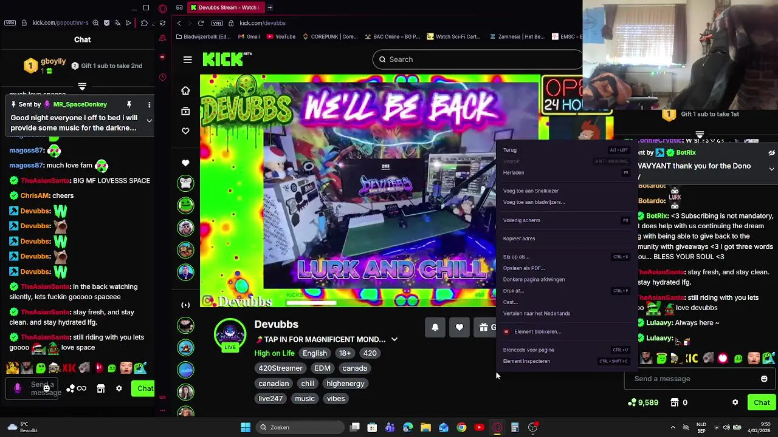Open emoji picker in popout chat
Viewport: 778px width, 437px height.
(46, 388)
